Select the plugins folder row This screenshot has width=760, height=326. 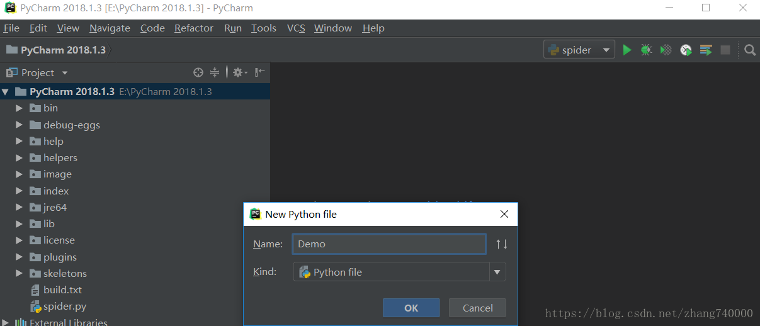pyautogui.click(x=135, y=257)
